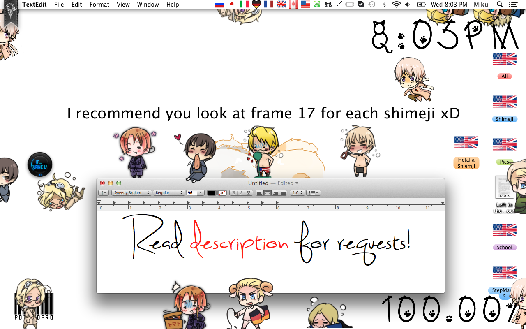Click the Wed 8:03 PM clock
This screenshot has width=526, height=329.
coord(449,5)
